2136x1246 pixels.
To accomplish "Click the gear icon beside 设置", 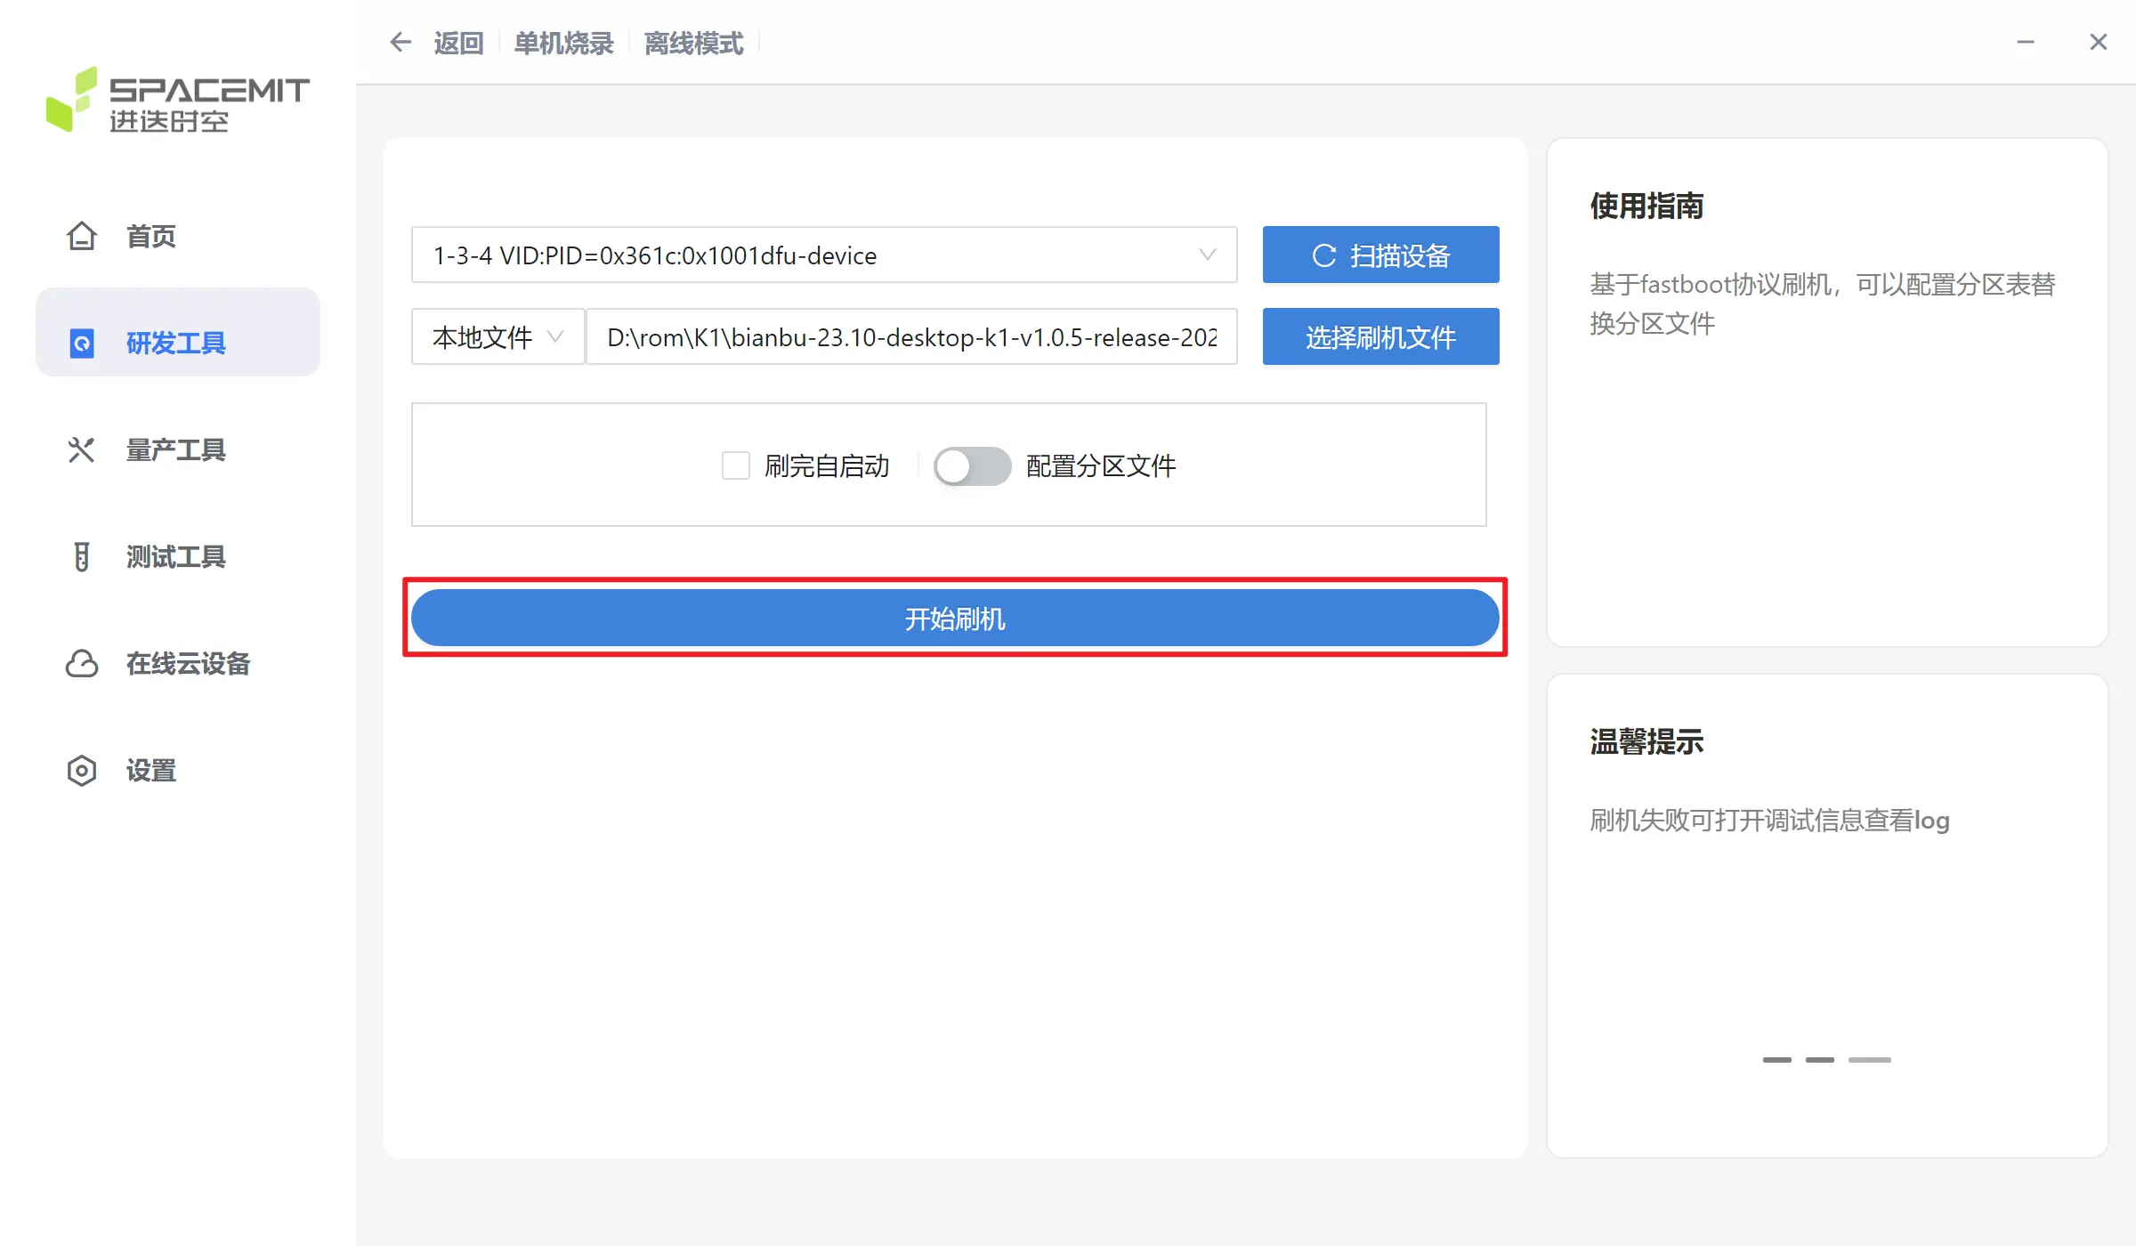I will coord(82,770).
